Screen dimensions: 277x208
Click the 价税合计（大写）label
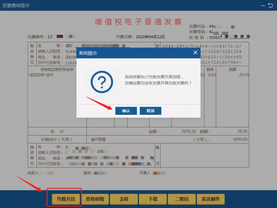click(x=56, y=139)
